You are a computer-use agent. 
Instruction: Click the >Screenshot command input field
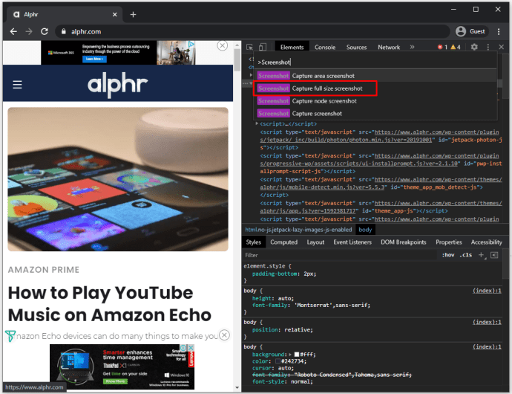[x=375, y=62]
